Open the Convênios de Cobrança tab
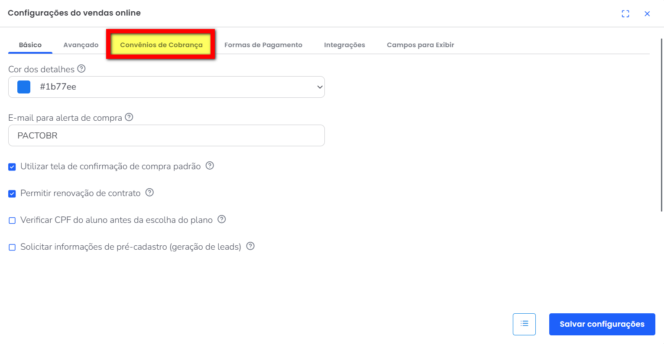Viewport: 664px width, 344px height. click(161, 45)
